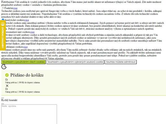Uncheck the Analytické cookies checkbox
The image size is (166, 124).
click(3, 20)
